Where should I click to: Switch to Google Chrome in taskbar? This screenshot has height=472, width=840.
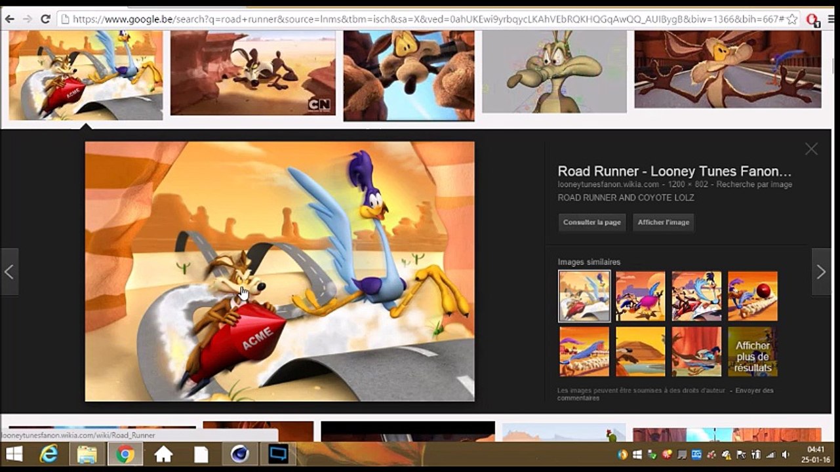point(125,454)
